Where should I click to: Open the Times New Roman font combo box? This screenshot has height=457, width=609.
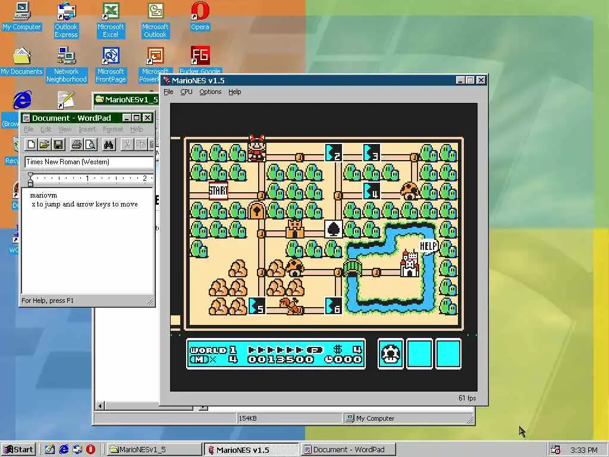(89, 162)
